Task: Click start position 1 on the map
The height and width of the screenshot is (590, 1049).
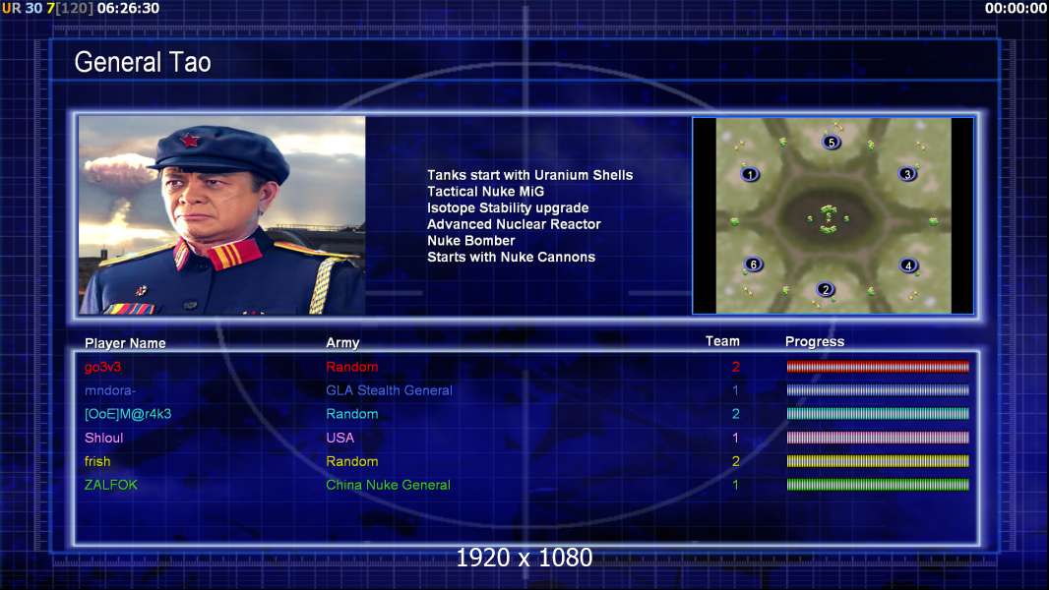Action: pyautogui.click(x=750, y=174)
